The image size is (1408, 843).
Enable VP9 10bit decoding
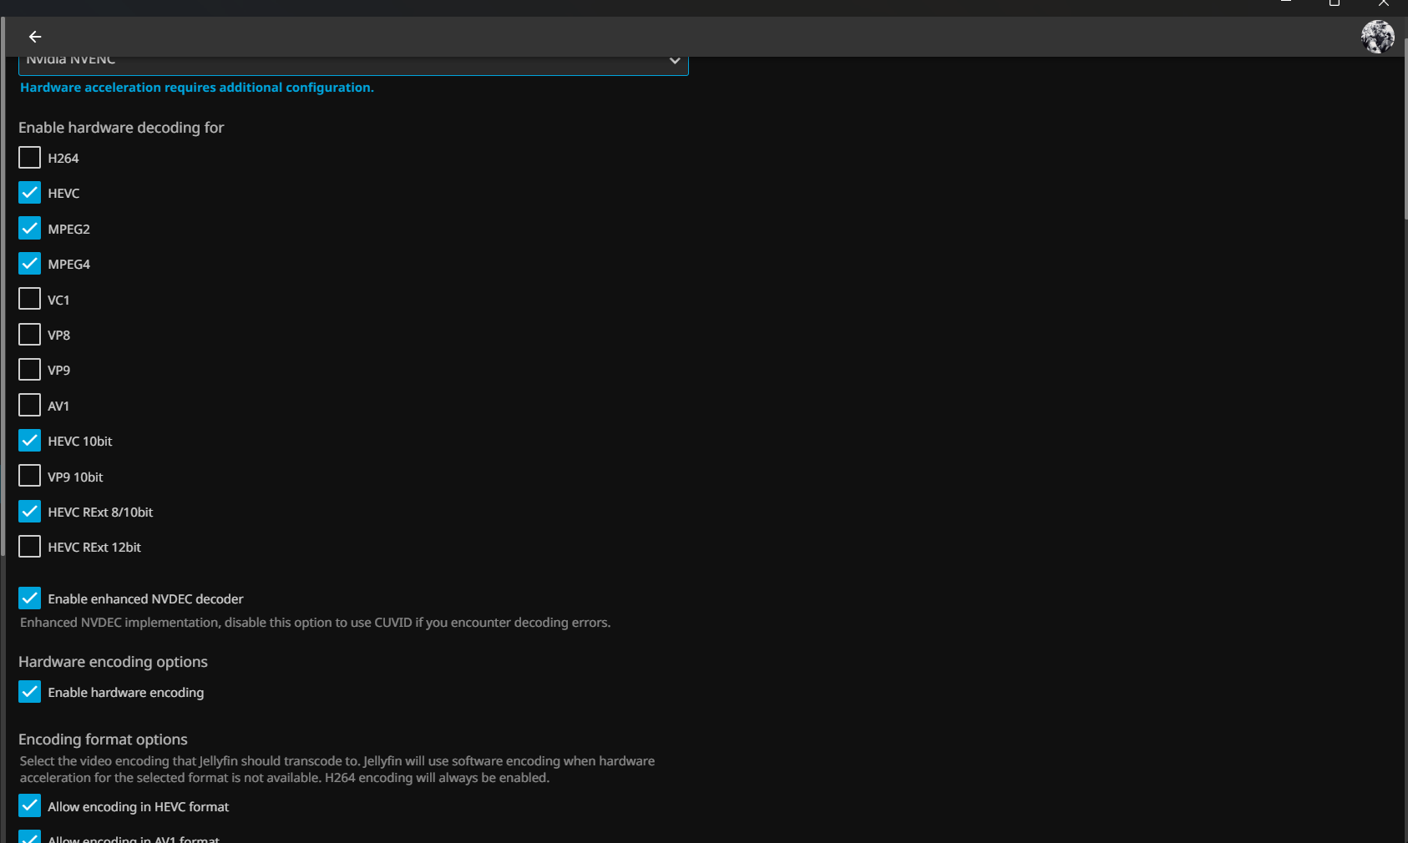pyautogui.click(x=29, y=477)
